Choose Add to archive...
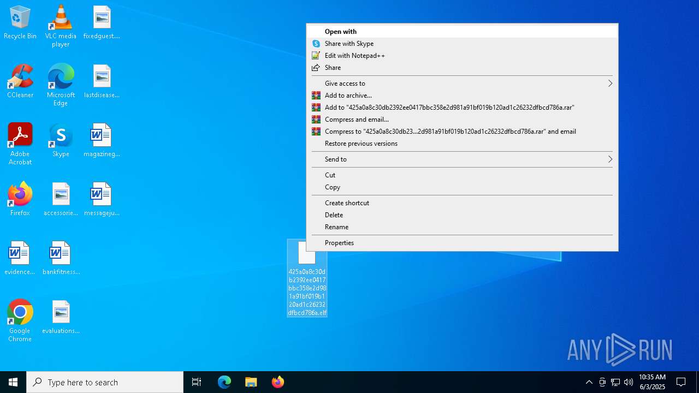699x393 pixels. (462, 96)
